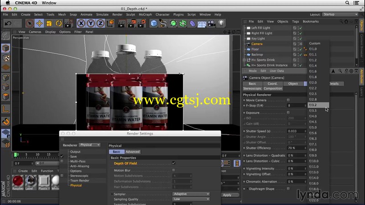Click the Undo arrow icon

click(8, 23)
